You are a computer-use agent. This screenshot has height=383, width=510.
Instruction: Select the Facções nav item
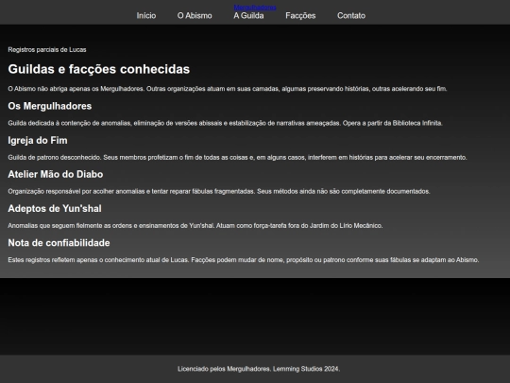300,16
